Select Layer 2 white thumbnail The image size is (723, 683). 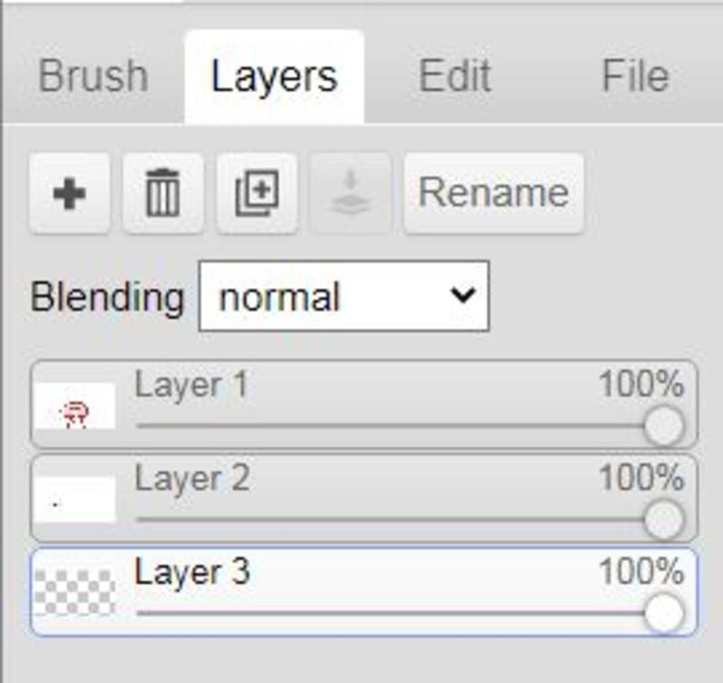pos(75,499)
